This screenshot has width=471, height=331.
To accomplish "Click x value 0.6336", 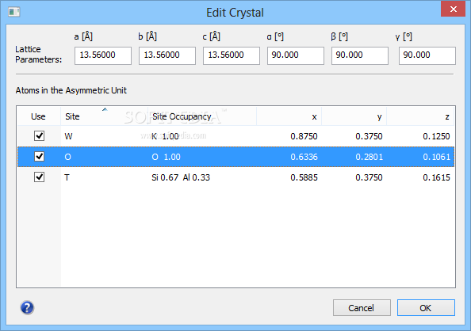I will 304,157.
